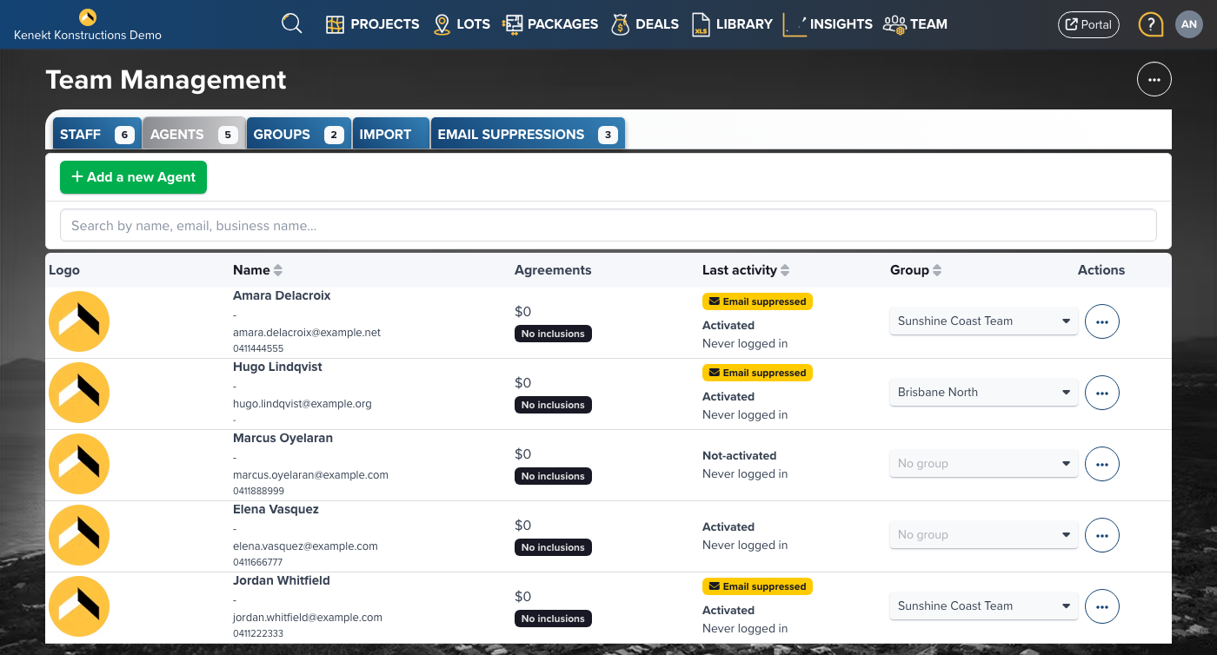1217x655 pixels.
Task: Open the Projects navigation icon
Action: (x=336, y=24)
